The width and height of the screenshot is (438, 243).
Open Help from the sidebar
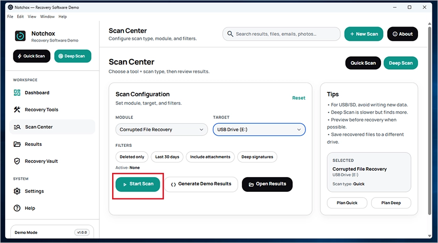(x=52, y=208)
